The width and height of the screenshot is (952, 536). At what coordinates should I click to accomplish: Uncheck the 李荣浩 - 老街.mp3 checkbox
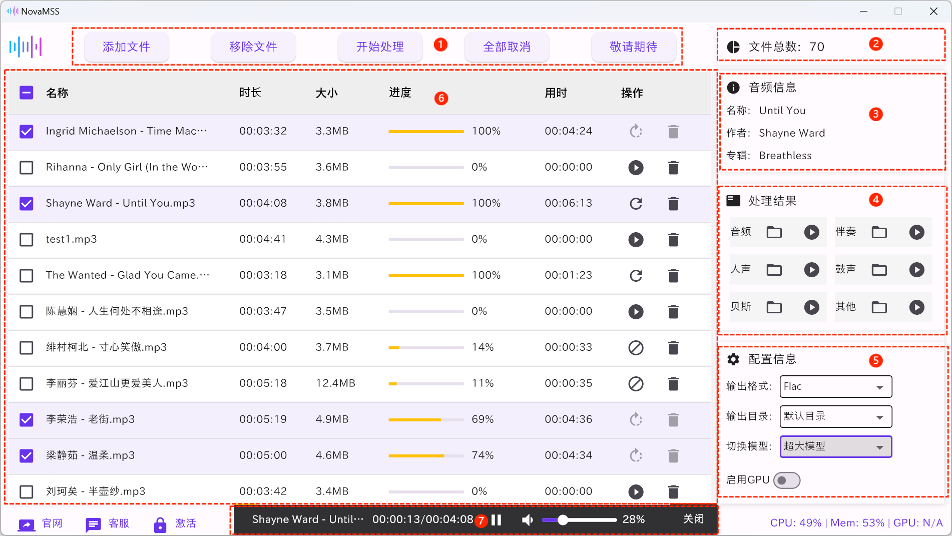26,420
